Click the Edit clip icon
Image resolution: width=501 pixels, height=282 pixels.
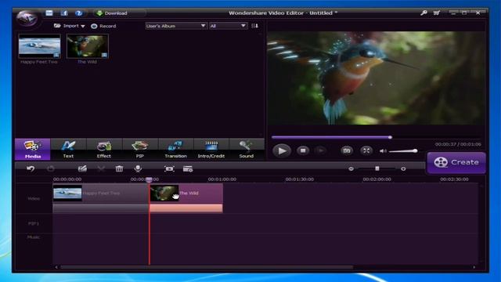point(82,168)
